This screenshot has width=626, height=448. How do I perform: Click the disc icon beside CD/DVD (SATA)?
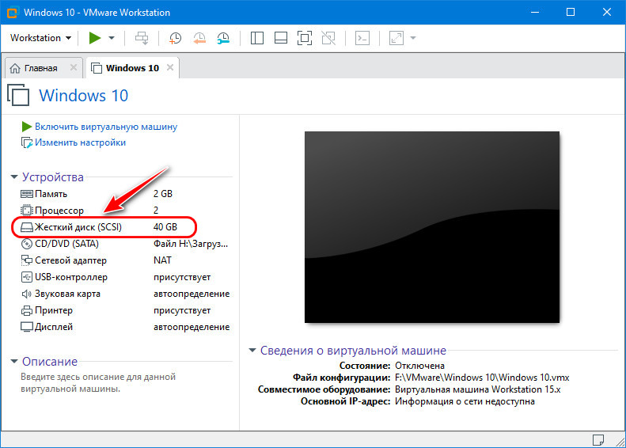(26, 244)
